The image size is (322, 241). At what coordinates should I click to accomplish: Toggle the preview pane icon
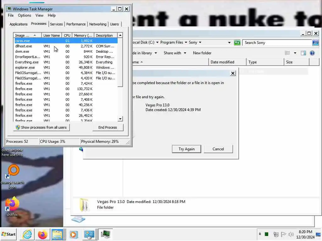[303, 53]
